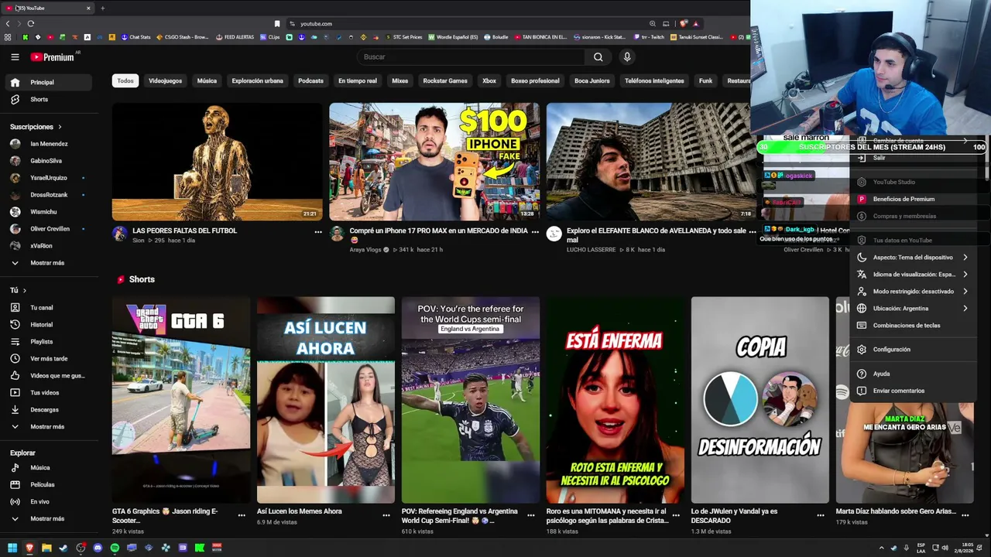The width and height of the screenshot is (991, 557).
Task: Play the $100 iPhone fake video thumbnail
Action: 434,162
